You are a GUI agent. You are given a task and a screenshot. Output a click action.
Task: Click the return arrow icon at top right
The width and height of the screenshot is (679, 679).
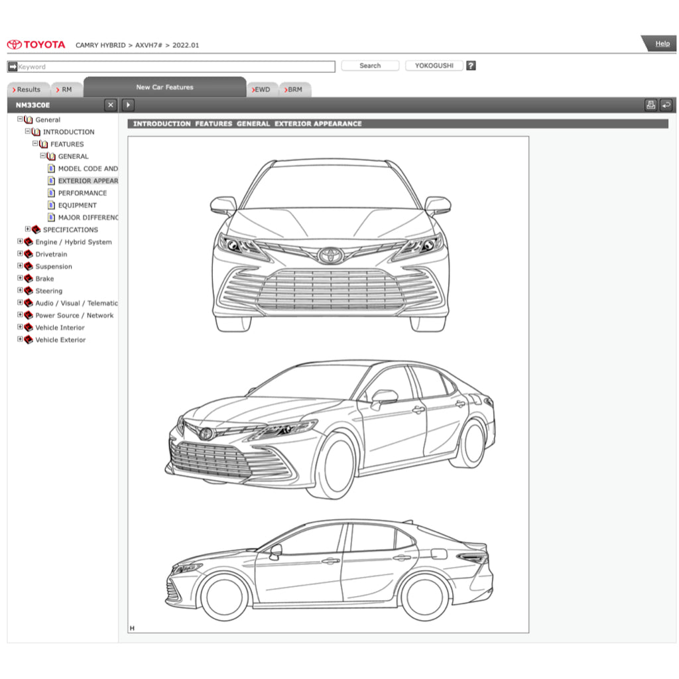click(x=667, y=105)
